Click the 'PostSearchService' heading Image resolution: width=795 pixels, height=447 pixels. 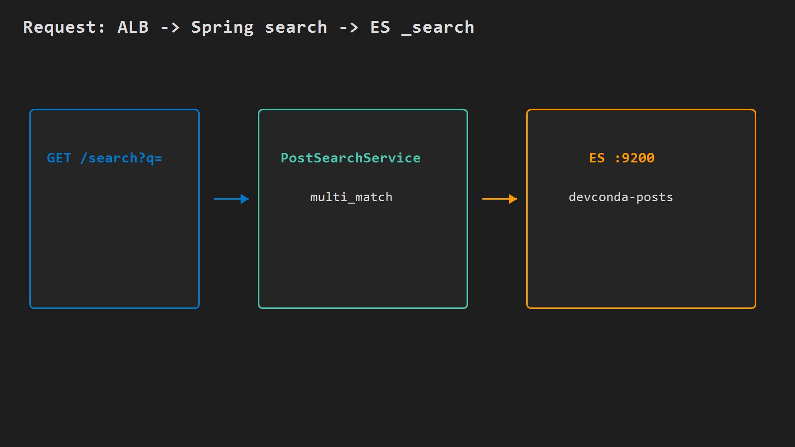[351, 158]
